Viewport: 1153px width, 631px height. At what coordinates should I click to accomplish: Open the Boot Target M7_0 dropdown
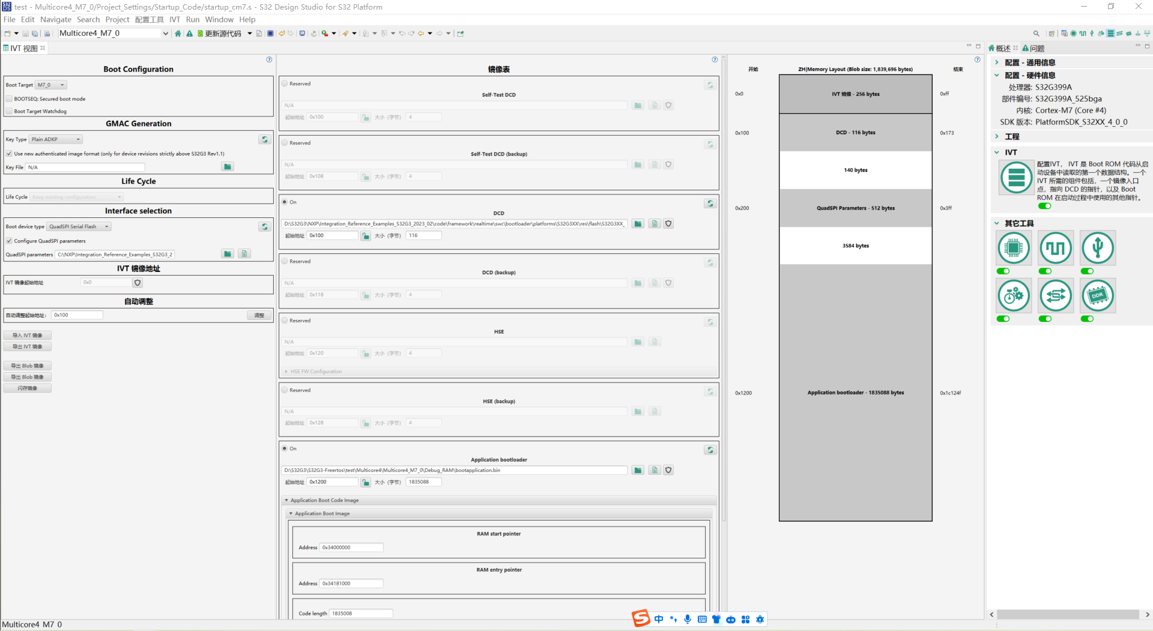pos(51,85)
